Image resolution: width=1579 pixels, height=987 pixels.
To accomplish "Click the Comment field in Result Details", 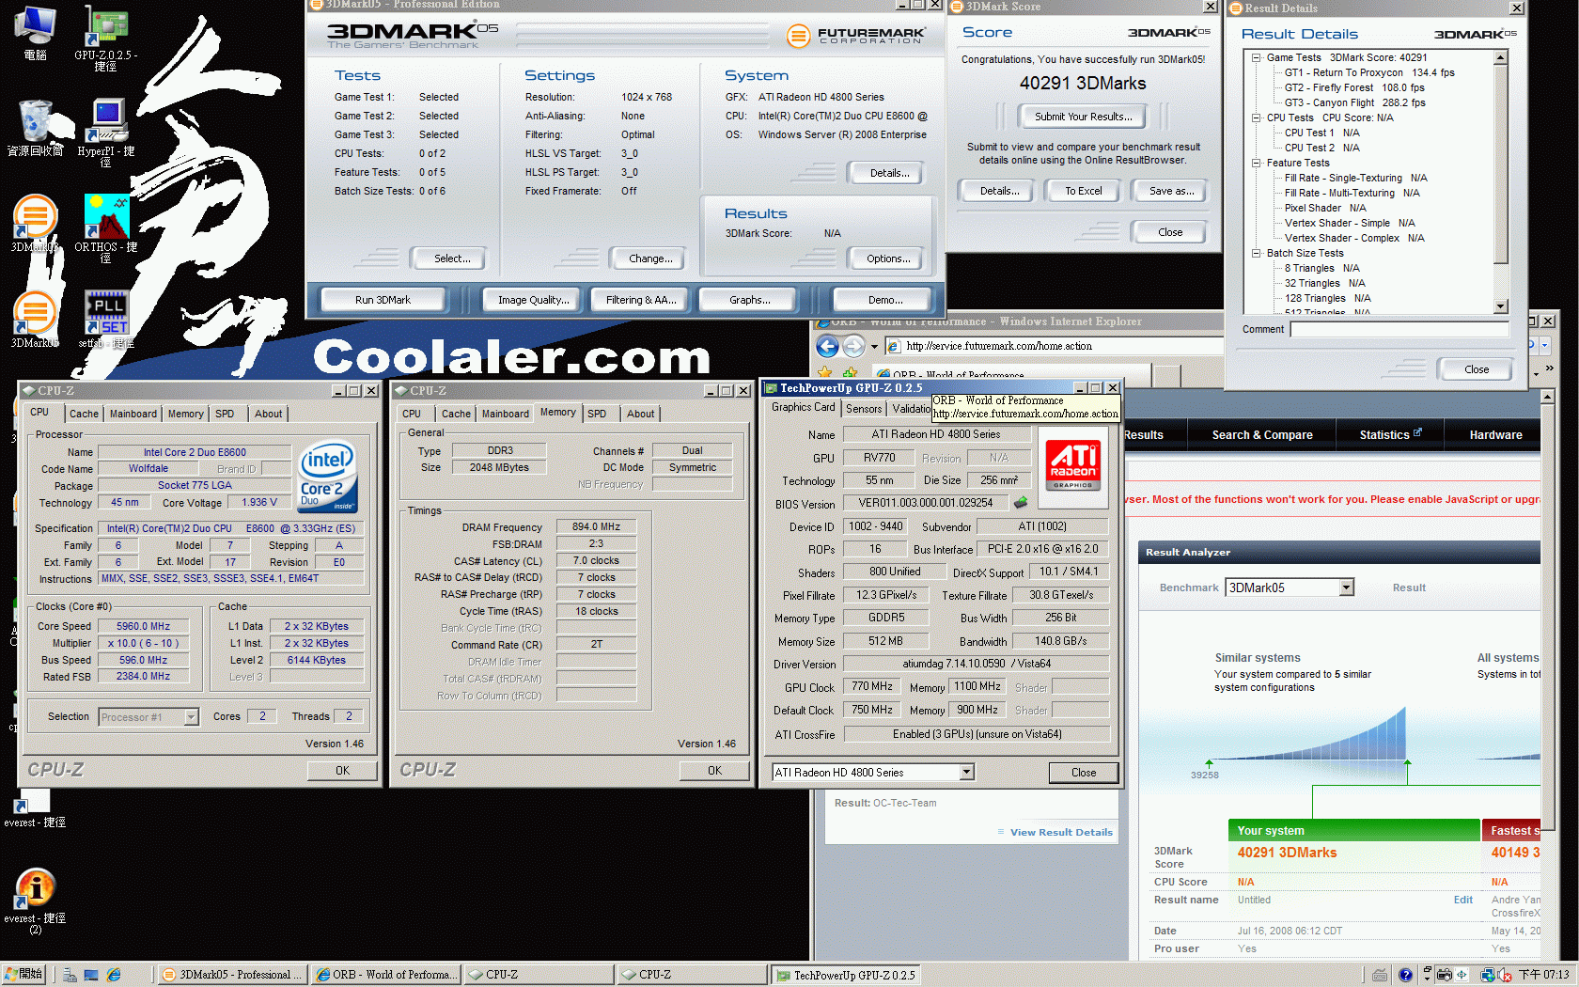I will click(1399, 329).
